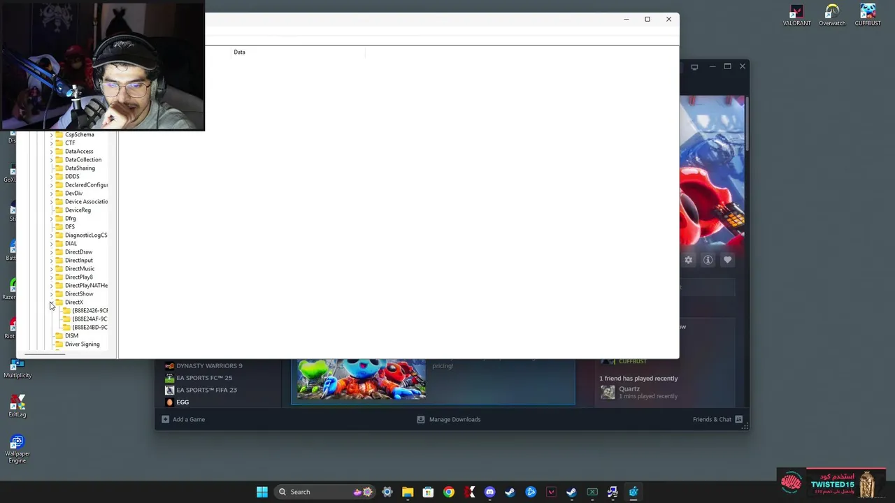Viewport: 895px width, 503px height.
Task: Expand the DataAccess key arrow
Action: (51, 152)
